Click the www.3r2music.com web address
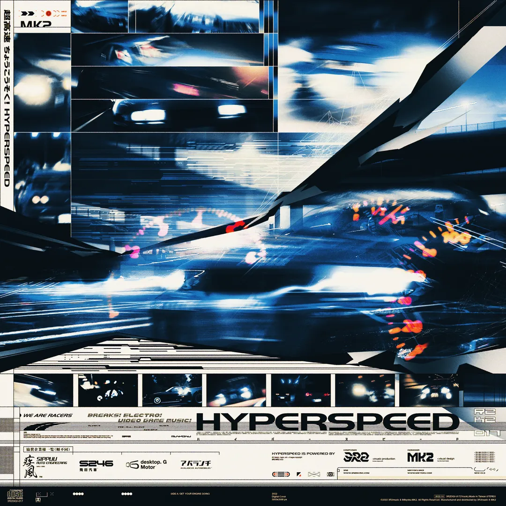The width and height of the screenshot is (506, 506). [x=356, y=473]
